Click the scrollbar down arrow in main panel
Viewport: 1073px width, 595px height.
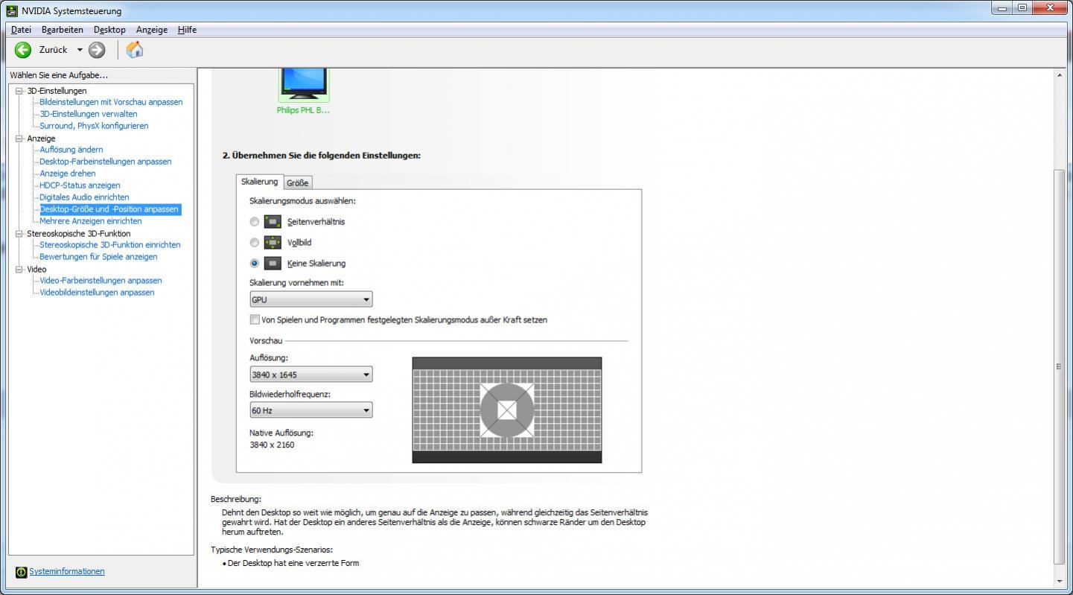1060,581
